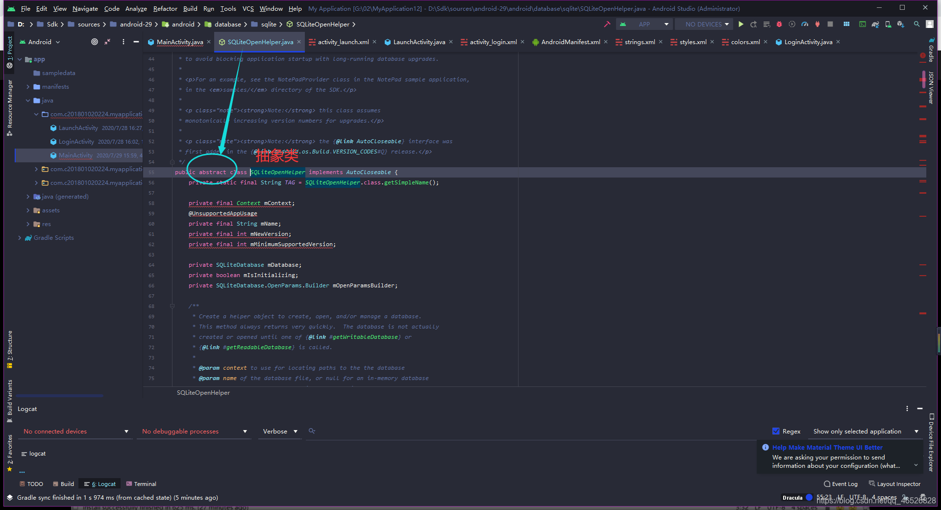Open the NO DEVICES dropdown
This screenshot has width=941, height=510.
click(703, 24)
